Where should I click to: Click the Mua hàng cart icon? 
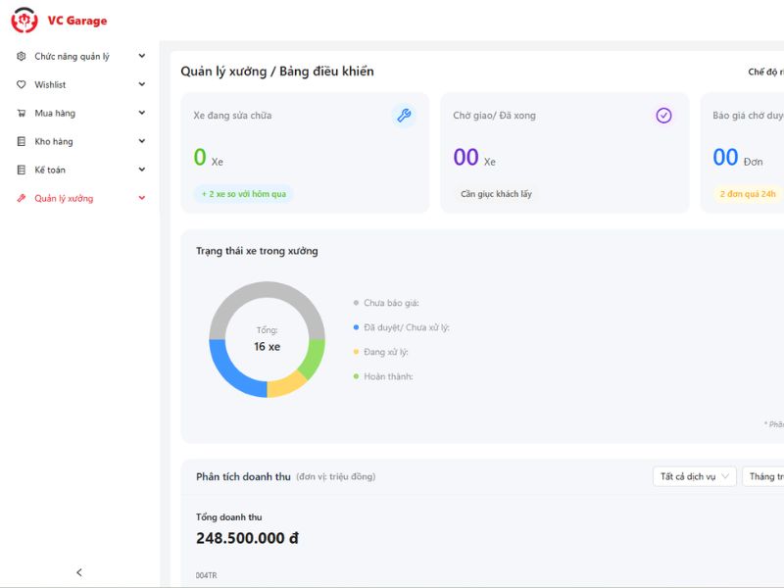21,113
